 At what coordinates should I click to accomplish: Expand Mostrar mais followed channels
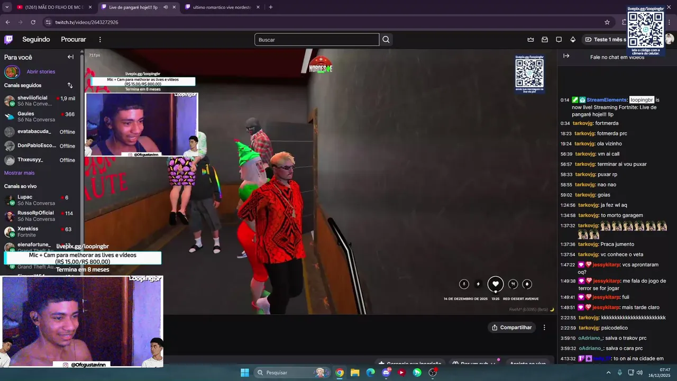[19, 173]
